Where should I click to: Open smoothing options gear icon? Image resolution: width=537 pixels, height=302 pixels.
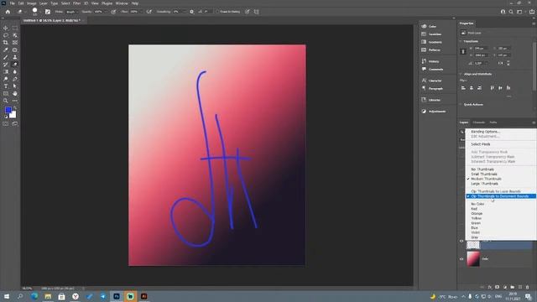point(192,12)
